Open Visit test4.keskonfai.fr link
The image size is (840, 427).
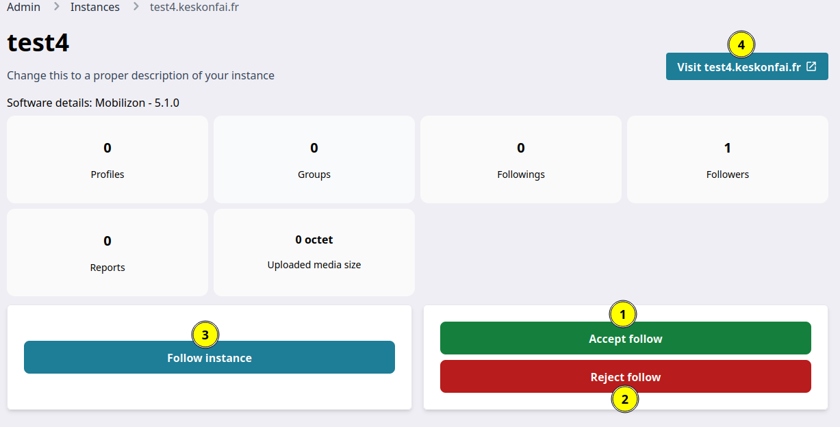coord(747,67)
